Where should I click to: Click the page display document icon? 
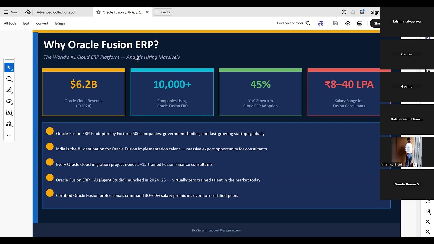coord(428,211)
